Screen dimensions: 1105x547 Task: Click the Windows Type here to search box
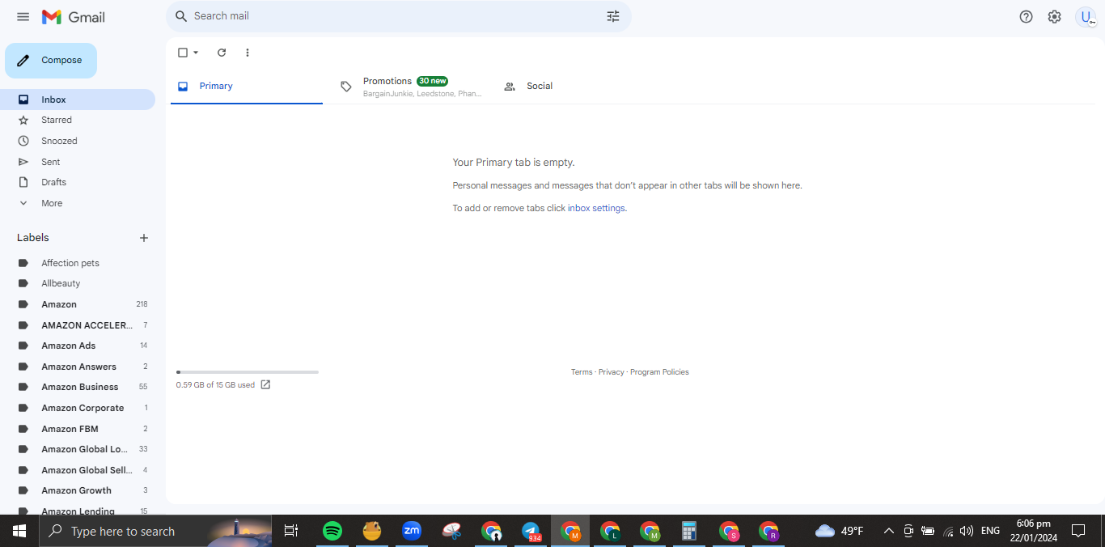156,532
